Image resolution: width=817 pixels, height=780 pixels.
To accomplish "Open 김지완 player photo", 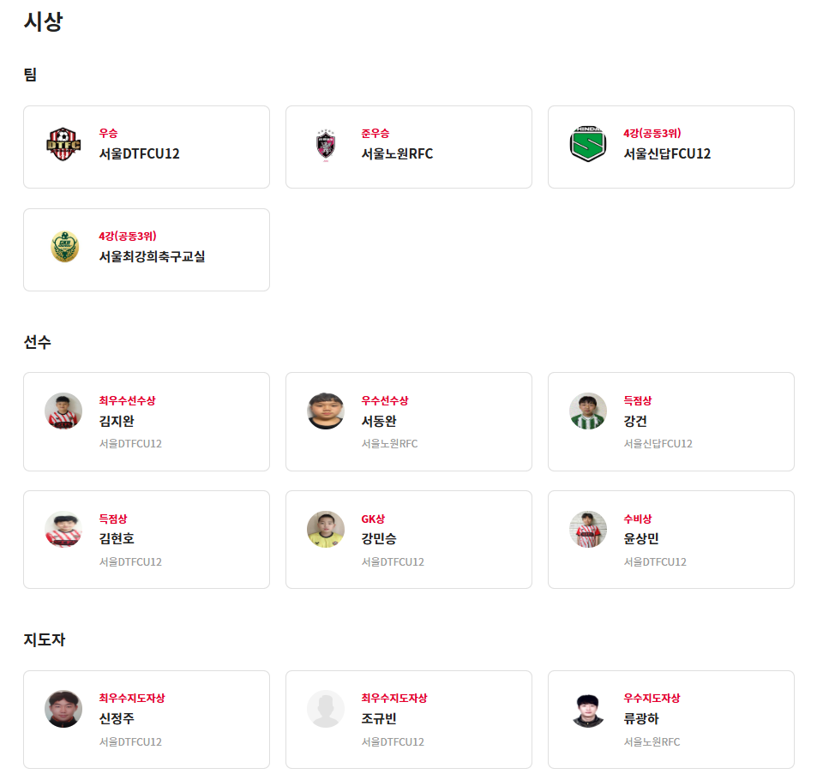I will (63, 411).
